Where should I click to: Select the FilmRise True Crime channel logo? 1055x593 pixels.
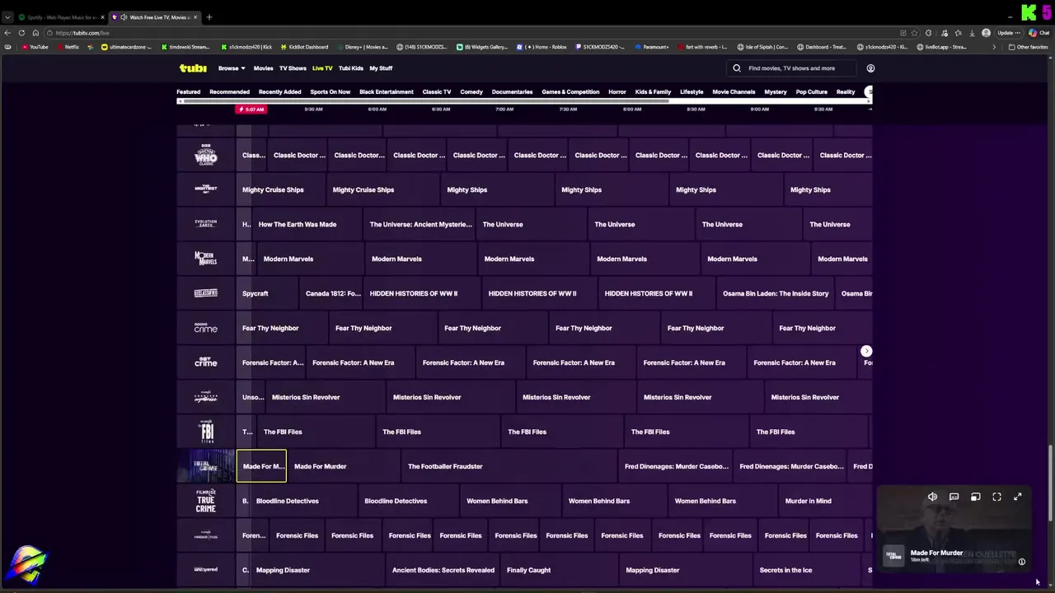coord(206,501)
